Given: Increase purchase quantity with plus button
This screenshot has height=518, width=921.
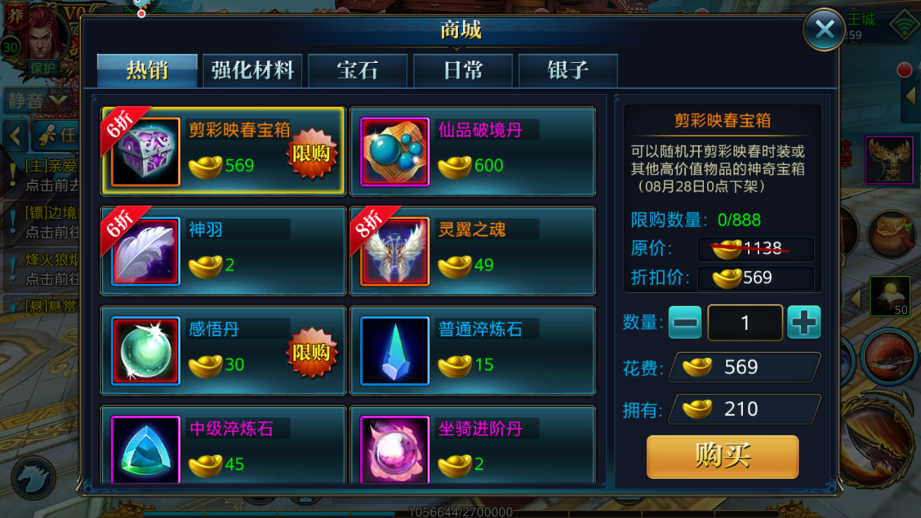Looking at the screenshot, I should pyautogui.click(x=804, y=322).
